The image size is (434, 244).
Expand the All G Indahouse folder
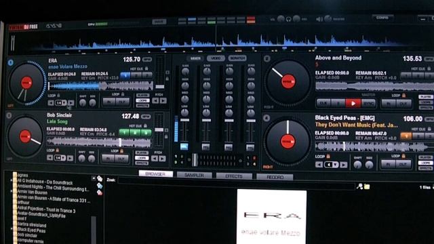[x=12, y=180]
